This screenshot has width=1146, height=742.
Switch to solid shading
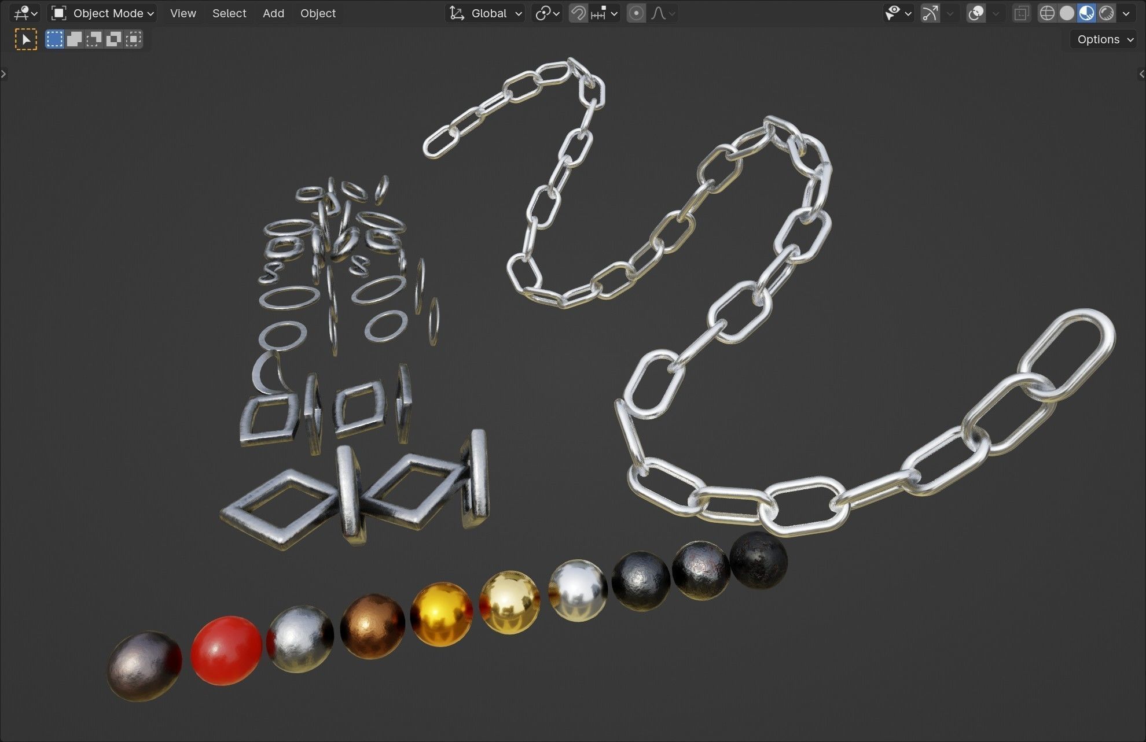[1067, 13]
